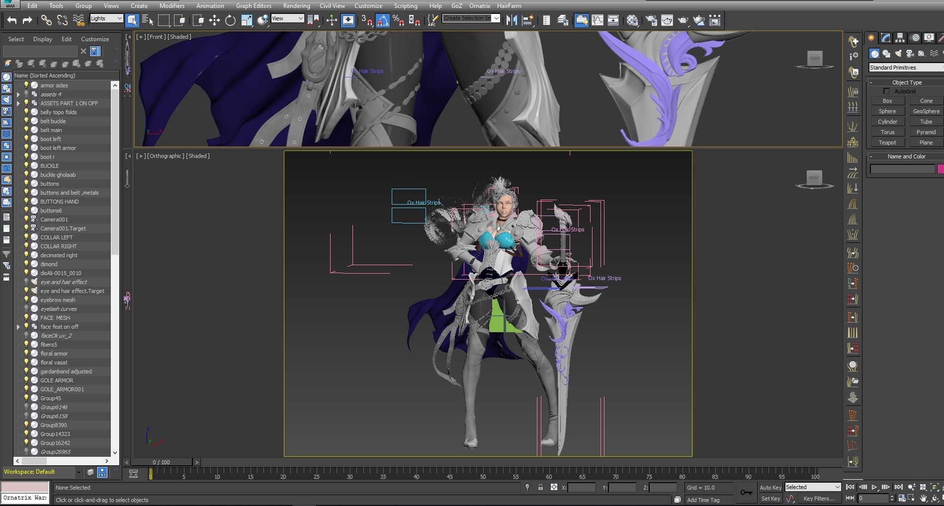Screen dimensions: 944x506
Task: Open the Selected key filter dropdown
Action: (x=812, y=487)
